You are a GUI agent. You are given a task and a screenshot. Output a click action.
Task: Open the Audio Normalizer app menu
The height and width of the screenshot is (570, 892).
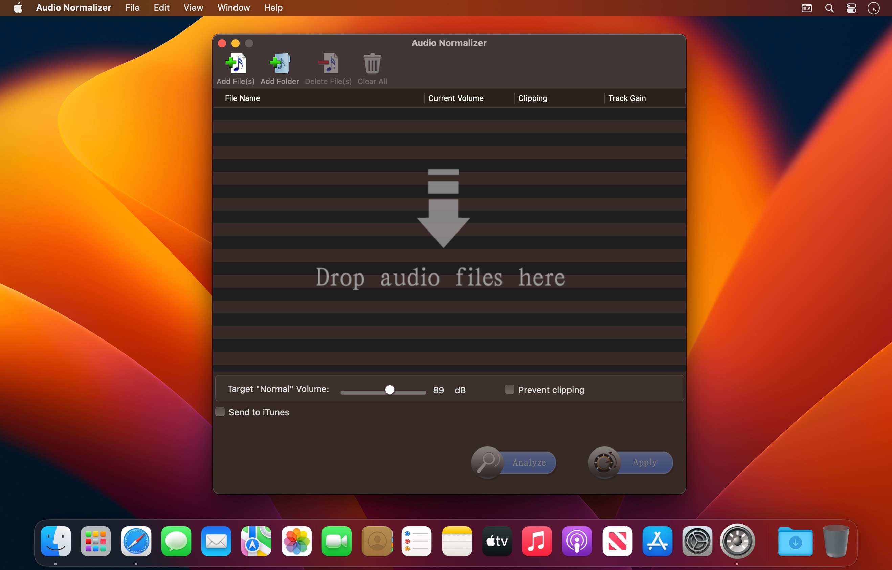pyautogui.click(x=73, y=8)
